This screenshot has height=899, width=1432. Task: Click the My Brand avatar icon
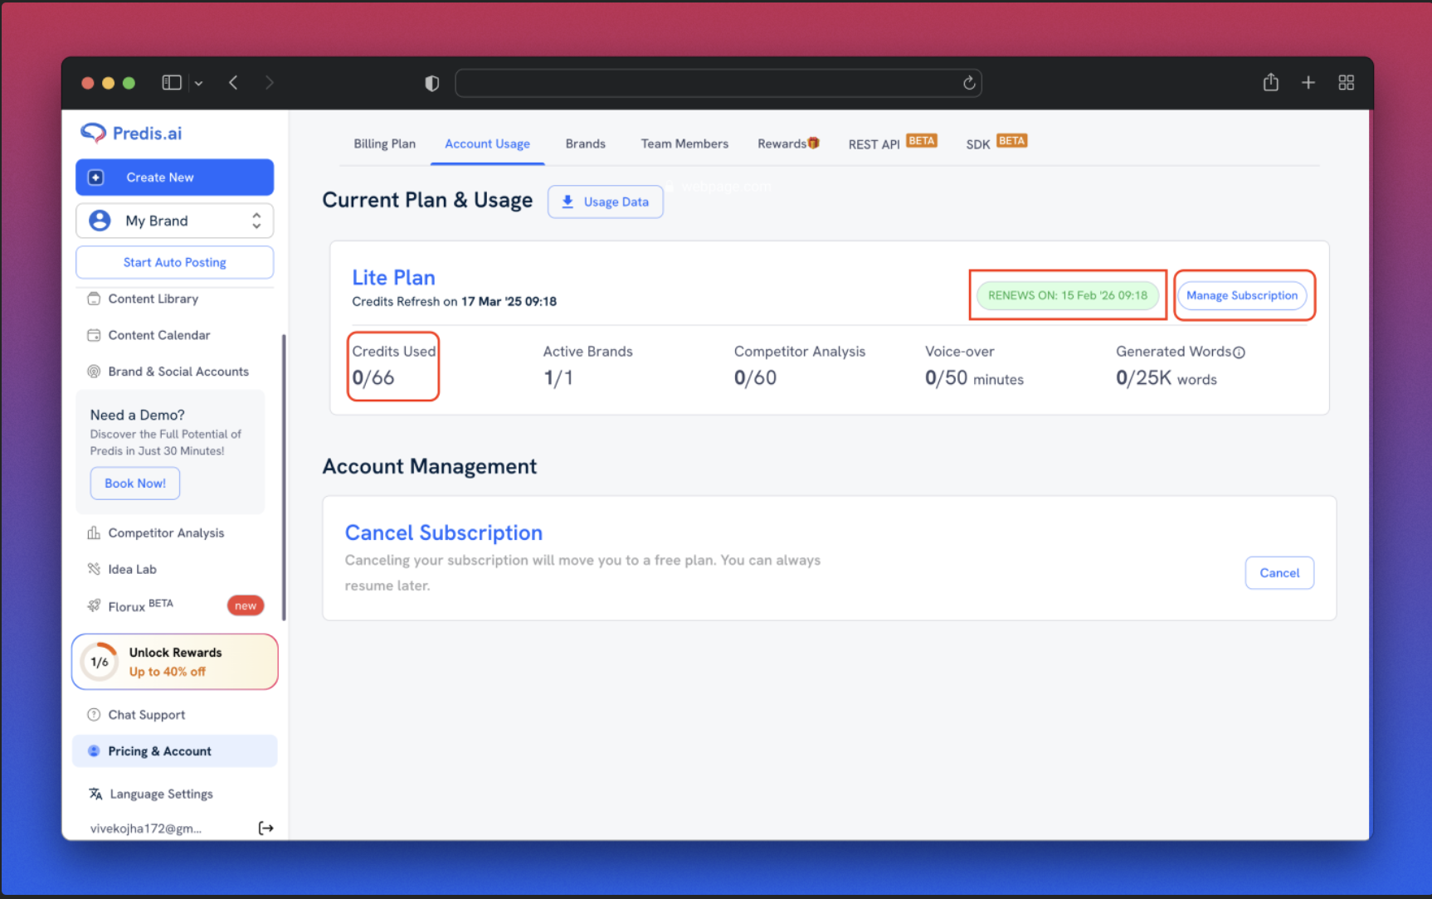point(100,221)
